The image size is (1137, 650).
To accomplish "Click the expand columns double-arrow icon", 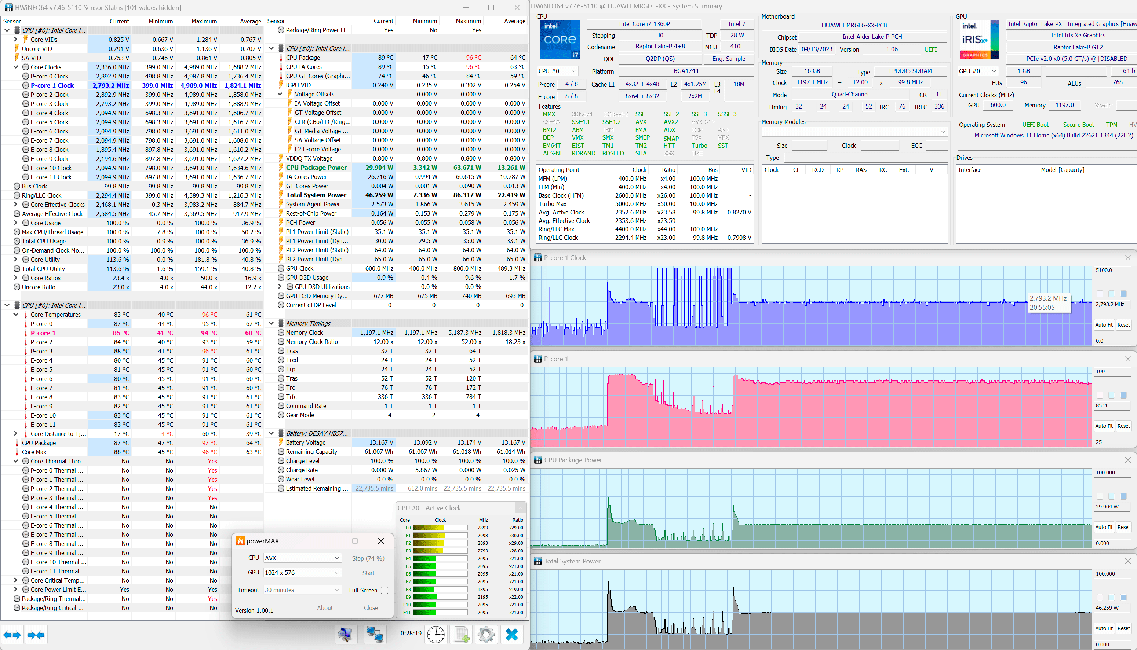I will [x=12, y=635].
